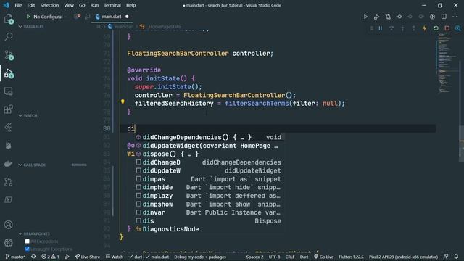Stop debugging with the red square

point(447,28)
